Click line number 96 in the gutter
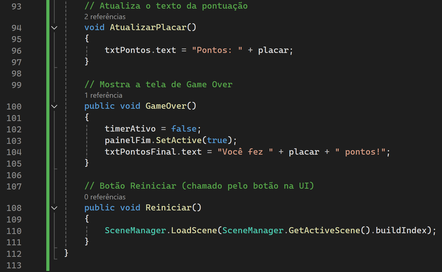 tap(16, 51)
